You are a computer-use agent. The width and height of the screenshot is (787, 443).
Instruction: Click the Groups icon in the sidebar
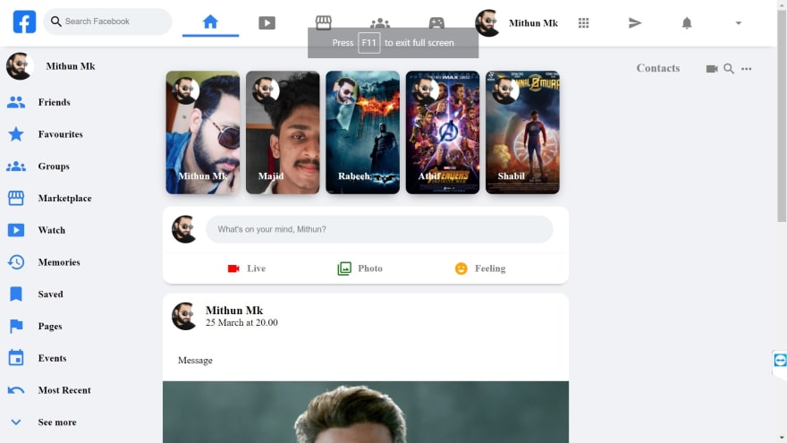16,166
